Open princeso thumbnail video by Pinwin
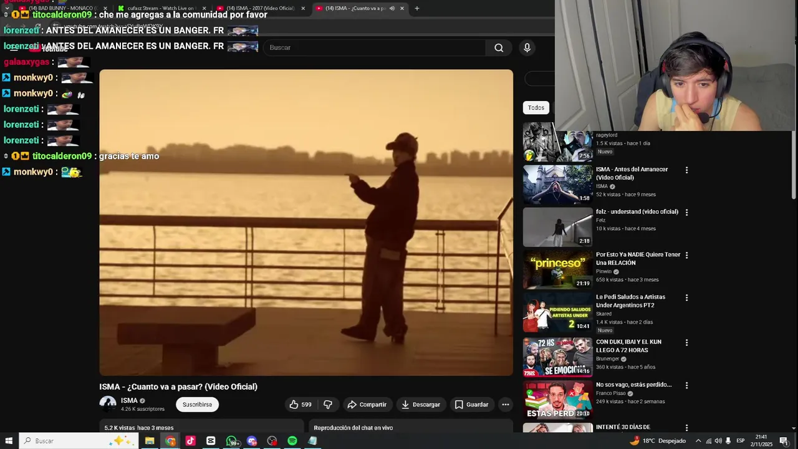Image resolution: width=798 pixels, height=449 pixels. 557,270
